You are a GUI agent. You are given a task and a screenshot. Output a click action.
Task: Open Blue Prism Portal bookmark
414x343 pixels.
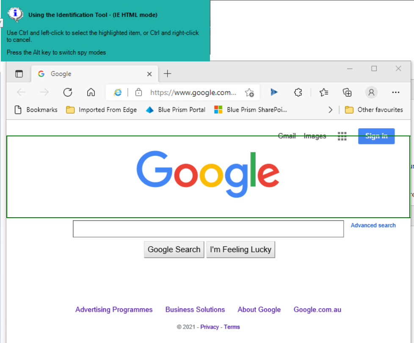(176, 110)
